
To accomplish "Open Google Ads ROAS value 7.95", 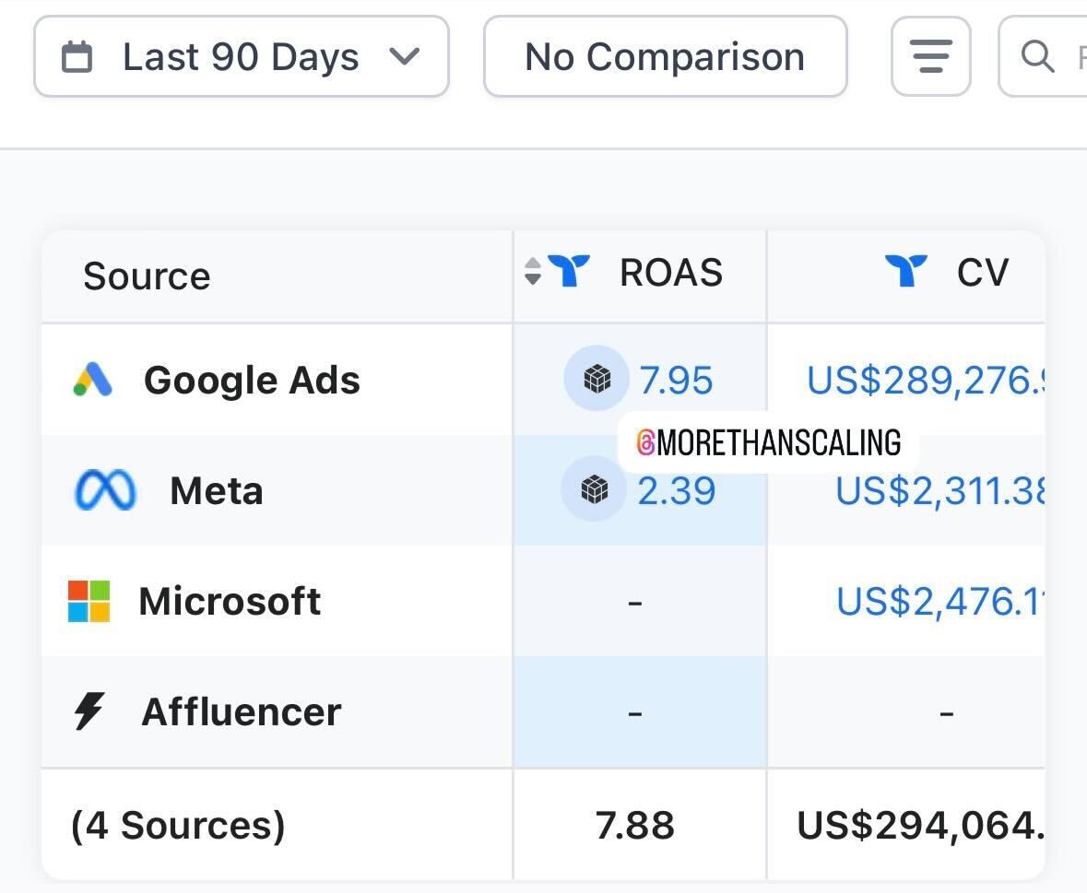I will click(677, 380).
